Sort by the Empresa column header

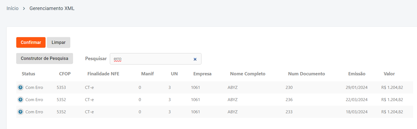click(202, 74)
